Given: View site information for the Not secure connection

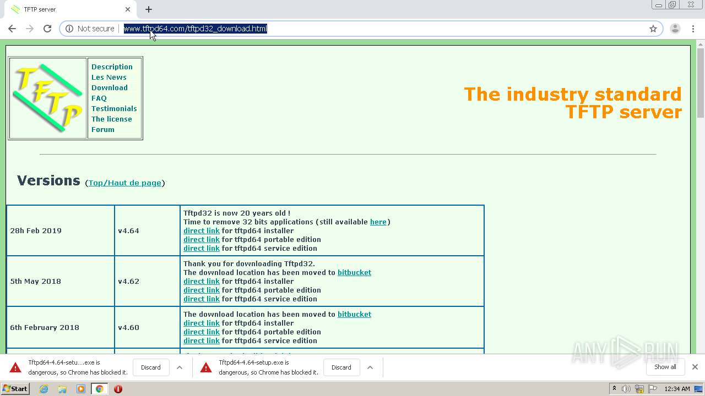Looking at the screenshot, I should 90,29.
